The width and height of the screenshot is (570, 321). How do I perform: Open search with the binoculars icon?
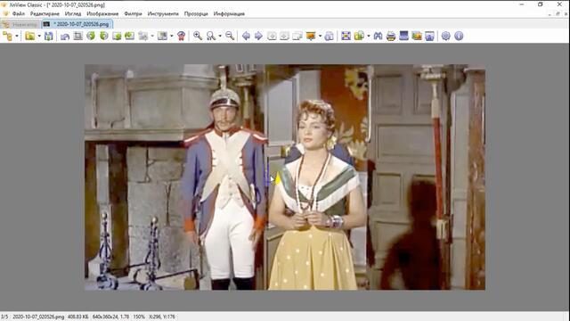[x=378, y=36]
